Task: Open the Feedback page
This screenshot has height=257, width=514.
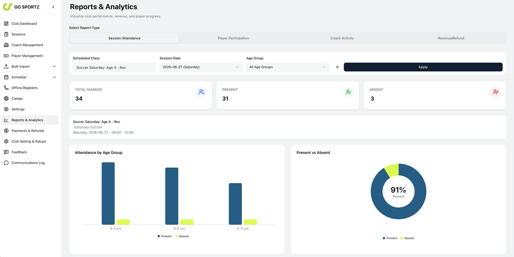Action: pos(30,152)
